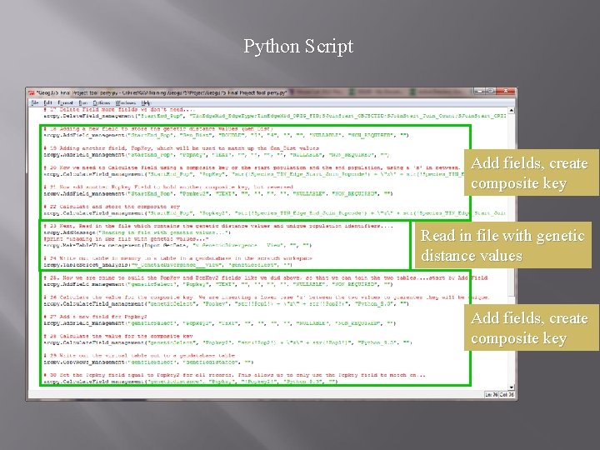600x450 pixels.
Task: Click comment '# 17 Delete Field more fields'
Action: (119, 109)
